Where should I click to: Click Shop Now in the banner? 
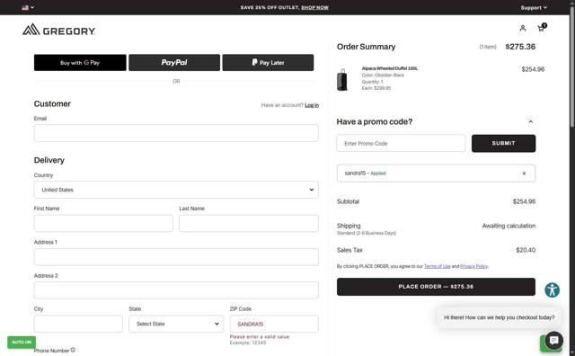[314, 7]
